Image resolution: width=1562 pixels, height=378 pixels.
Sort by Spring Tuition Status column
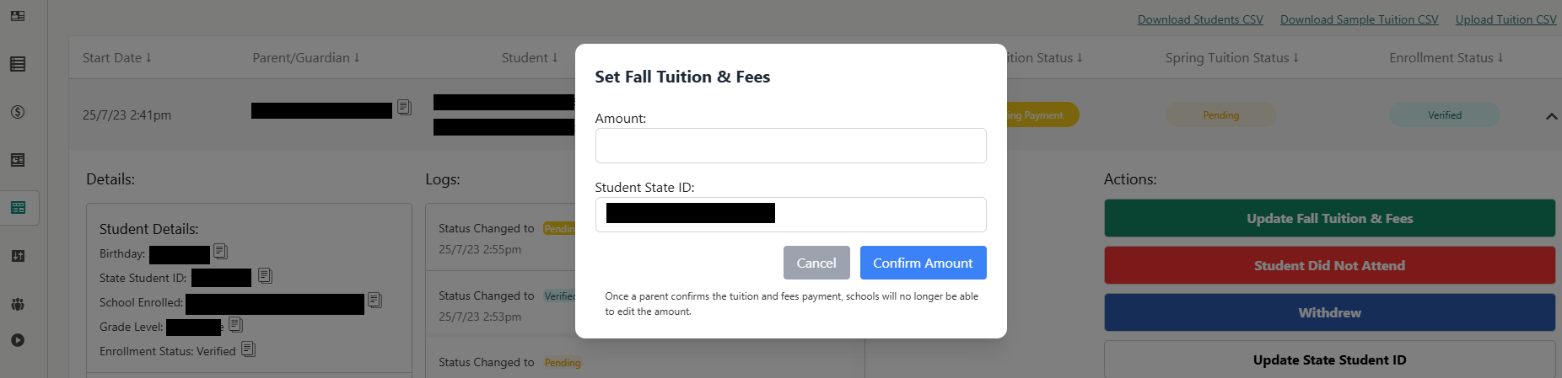click(x=1231, y=58)
